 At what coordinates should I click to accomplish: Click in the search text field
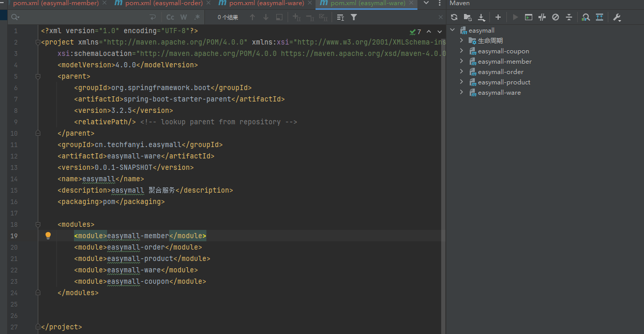pos(83,17)
